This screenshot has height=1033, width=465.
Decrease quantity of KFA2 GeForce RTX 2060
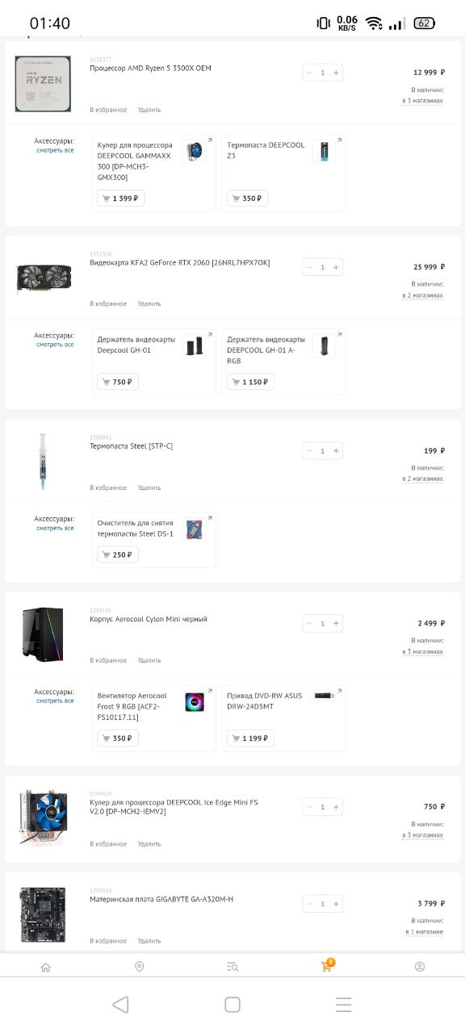click(x=309, y=267)
